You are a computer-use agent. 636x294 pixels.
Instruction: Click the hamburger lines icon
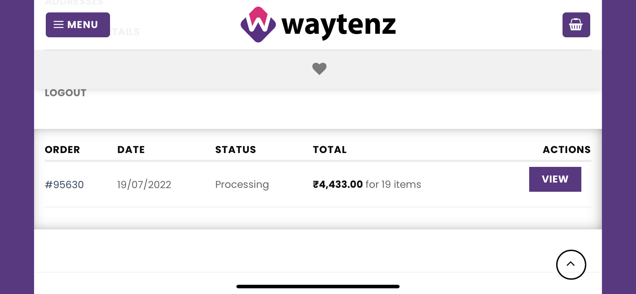(x=59, y=25)
